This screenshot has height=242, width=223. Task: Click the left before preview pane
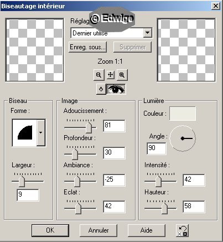coord(35,50)
